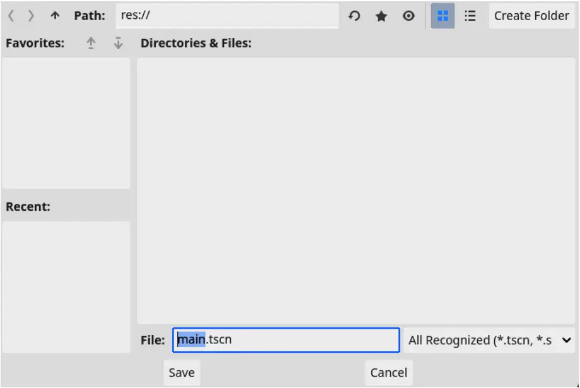Toggle hidden files visibility eye icon
The height and width of the screenshot is (388, 580).
(408, 16)
